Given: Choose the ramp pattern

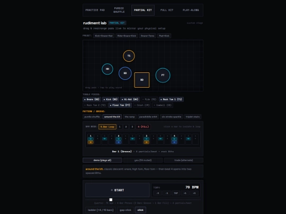Looking at the screenshot, I should [130, 117].
